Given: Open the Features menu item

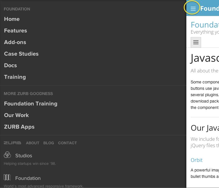Looking at the screenshot, I should tap(16, 31).
